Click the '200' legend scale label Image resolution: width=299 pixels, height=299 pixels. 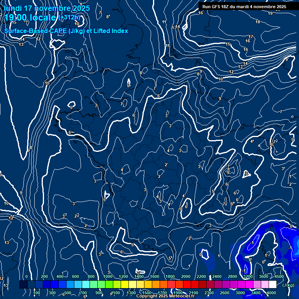[44, 276]
